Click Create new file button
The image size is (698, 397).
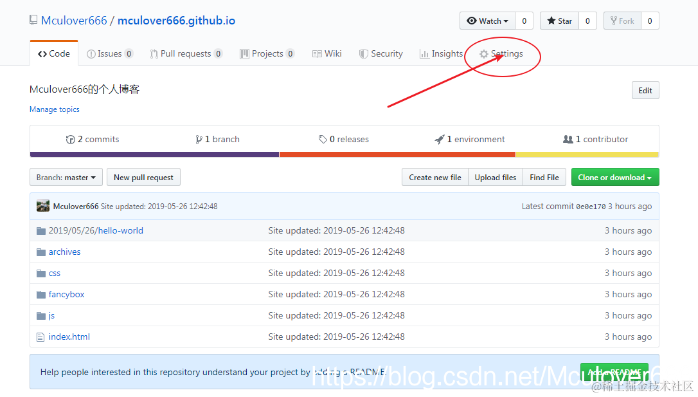click(x=435, y=178)
